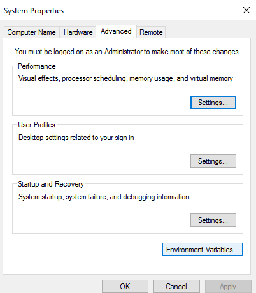
Task: Open Startup and Recovery Settings button
Action: click(x=213, y=220)
